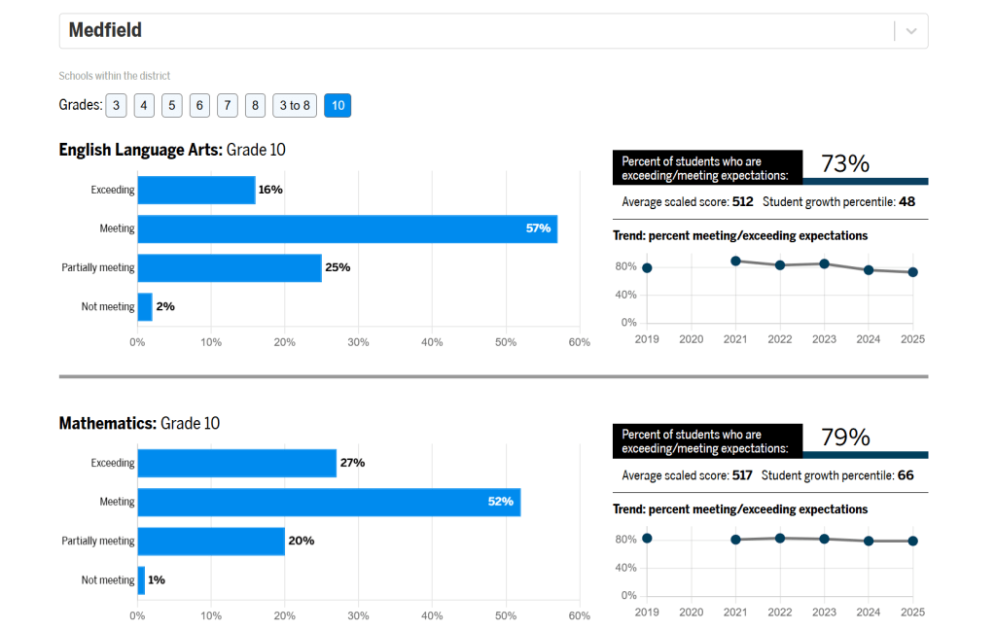The height and width of the screenshot is (631, 996).
Task: Click the 2025 point on ELA trend
Action: tap(913, 272)
